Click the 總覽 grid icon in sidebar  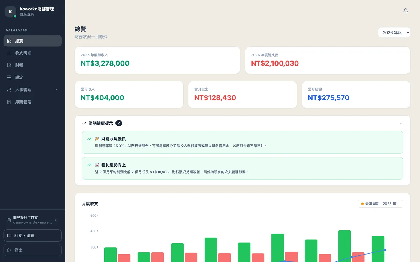(9, 41)
